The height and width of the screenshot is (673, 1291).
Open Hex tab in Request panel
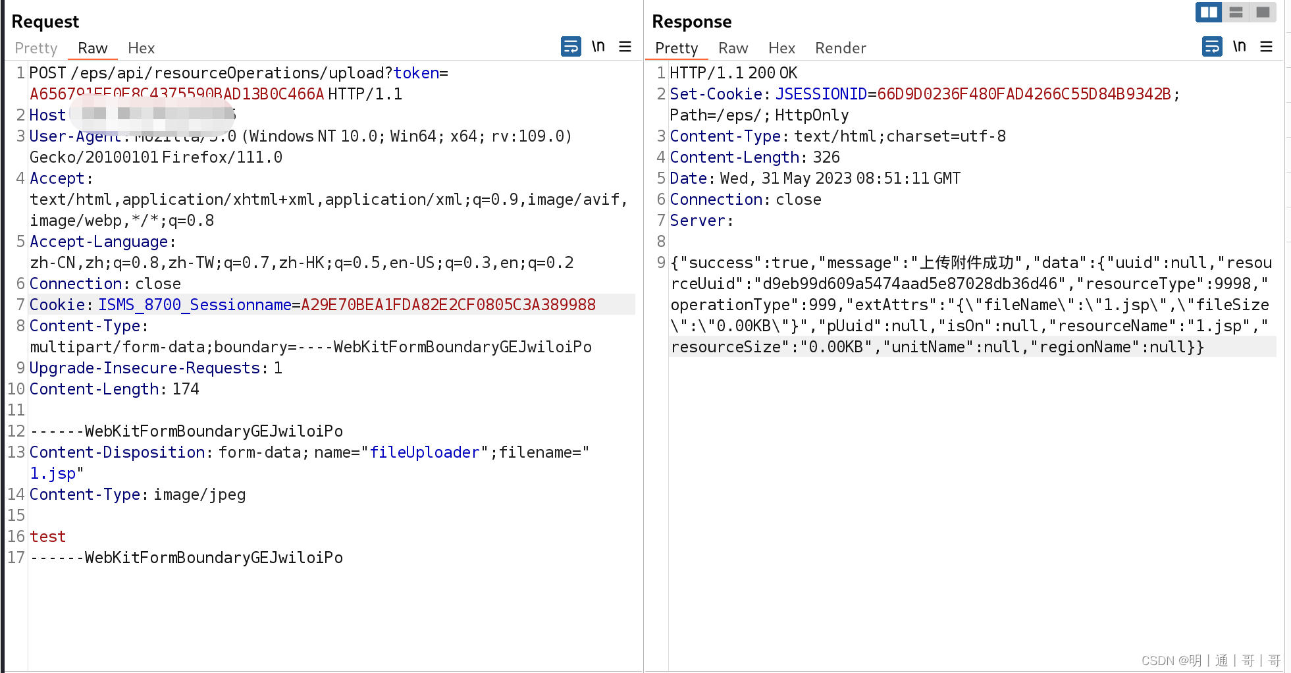141,48
